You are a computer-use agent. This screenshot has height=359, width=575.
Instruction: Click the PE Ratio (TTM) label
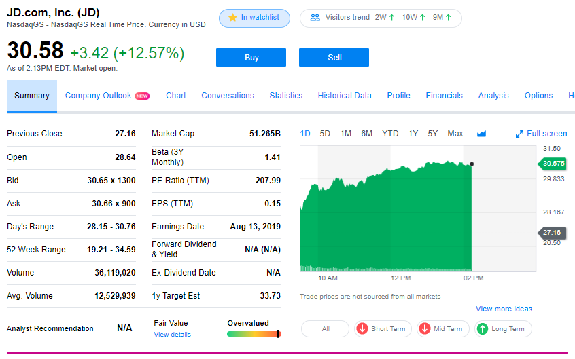coord(180,181)
